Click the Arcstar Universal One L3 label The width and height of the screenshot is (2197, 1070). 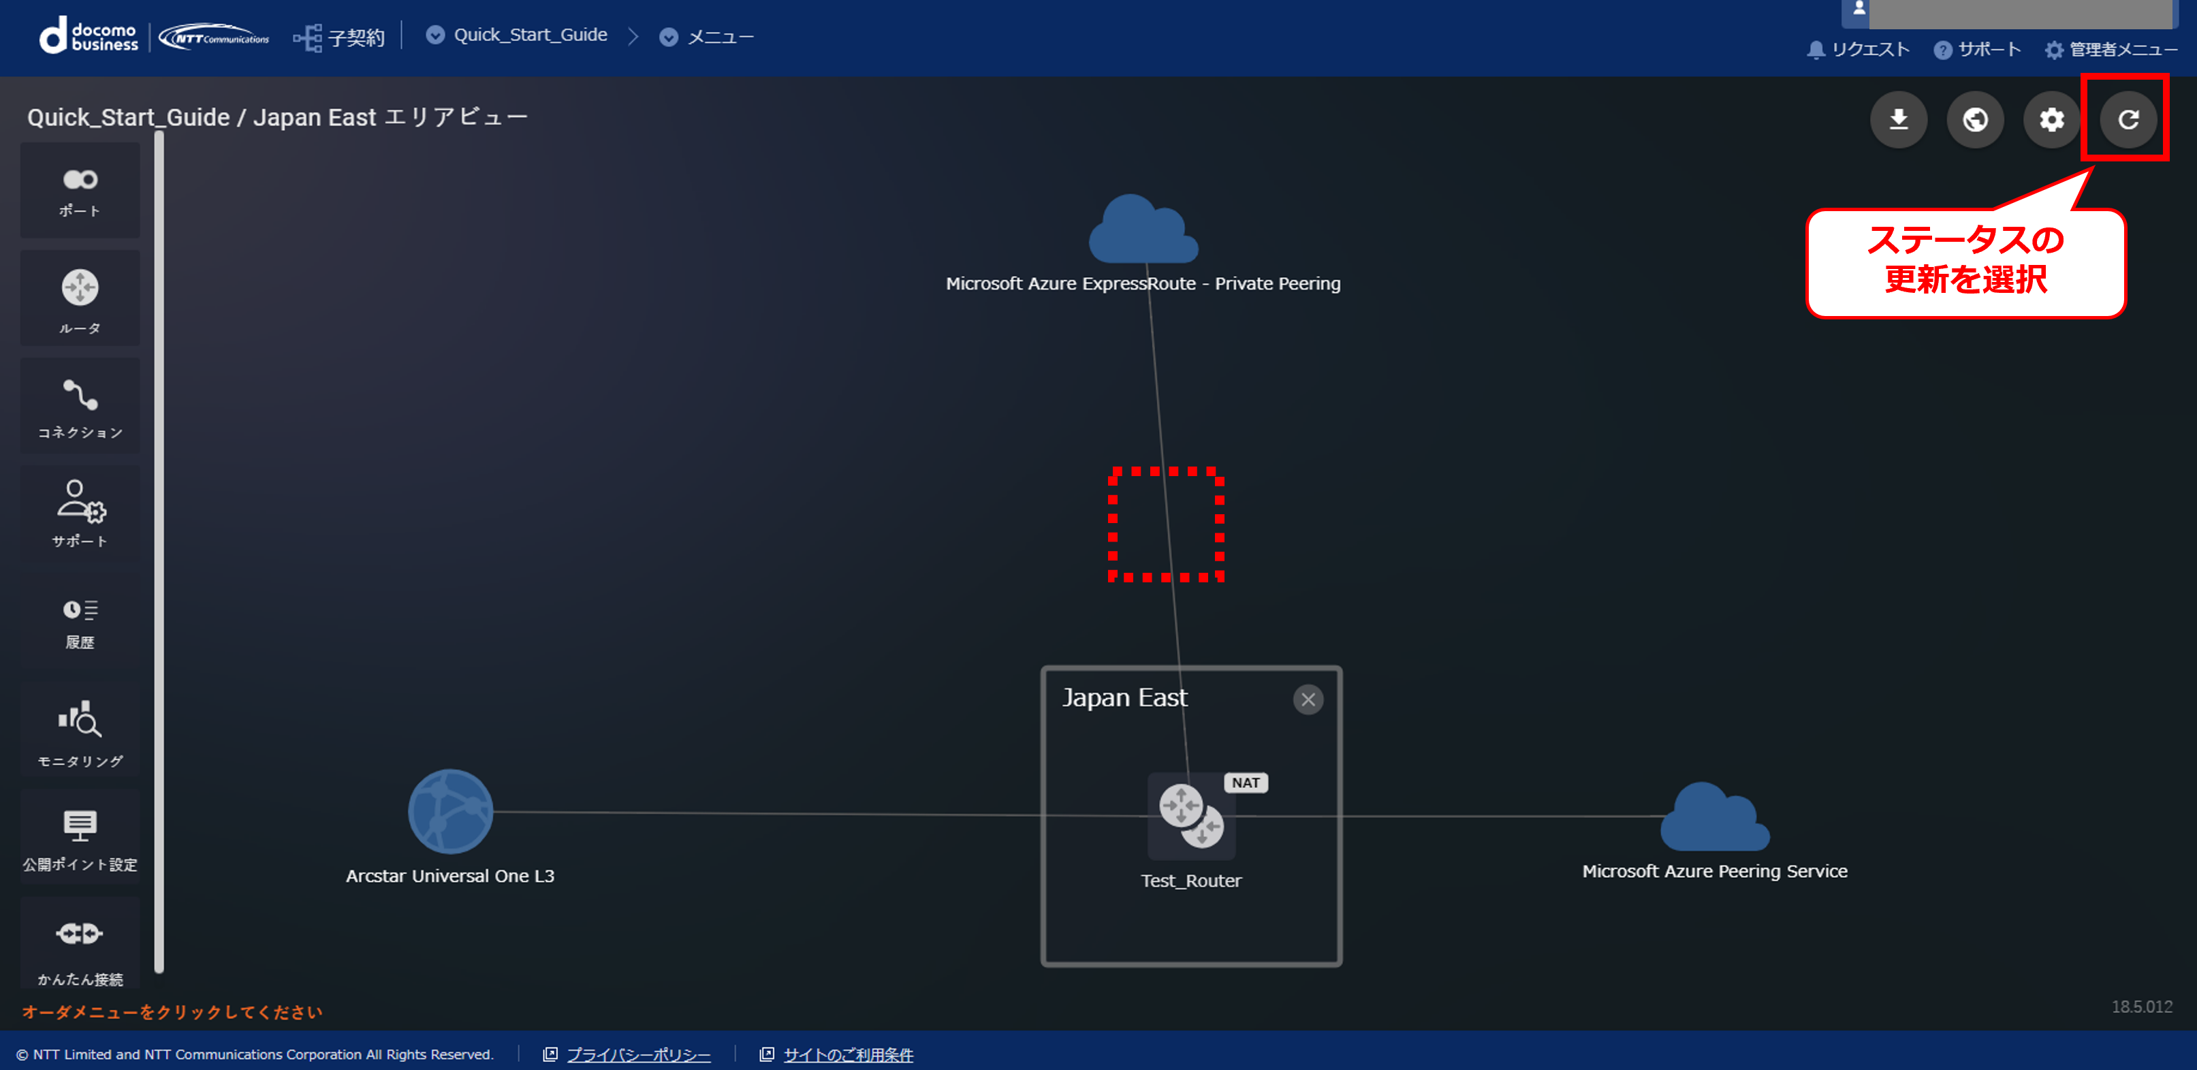click(x=450, y=875)
